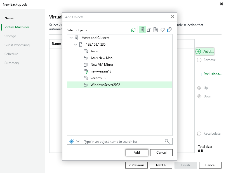Switch to Tag combinations view icon
Screen dimensions: 226x173
169,30
